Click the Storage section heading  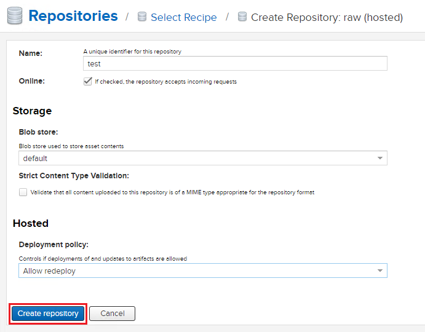tap(32, 111)
